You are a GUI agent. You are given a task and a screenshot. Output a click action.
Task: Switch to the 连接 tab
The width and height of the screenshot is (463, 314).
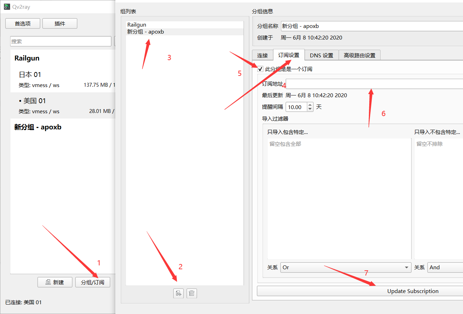point(262,55)
